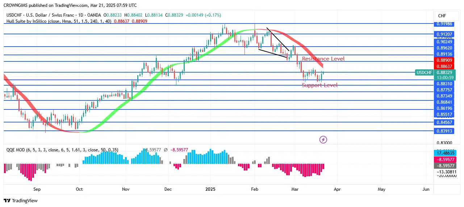
Task: Click the 0.91986 level on price axis
Action: tap(444, 24)
